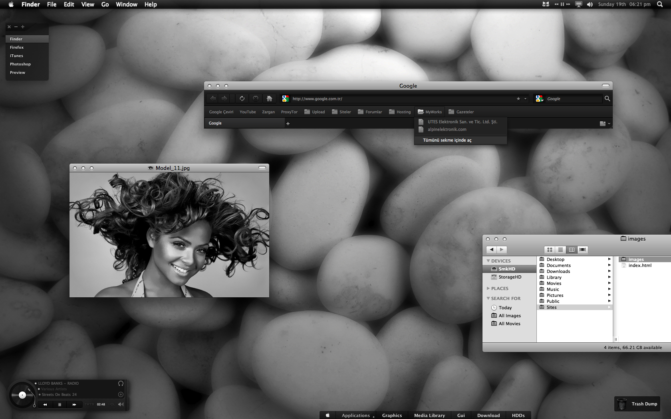This screenshot has height=419, width=671.
Task: Skip to next track in music widget
Action: tap(74, 404)
